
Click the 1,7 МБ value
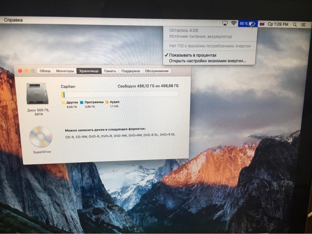[x=114, y=106]
